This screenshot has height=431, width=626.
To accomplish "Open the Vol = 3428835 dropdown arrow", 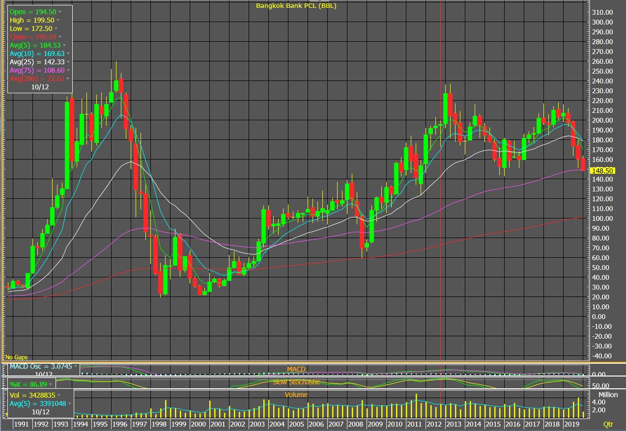I will pos(58,395).
